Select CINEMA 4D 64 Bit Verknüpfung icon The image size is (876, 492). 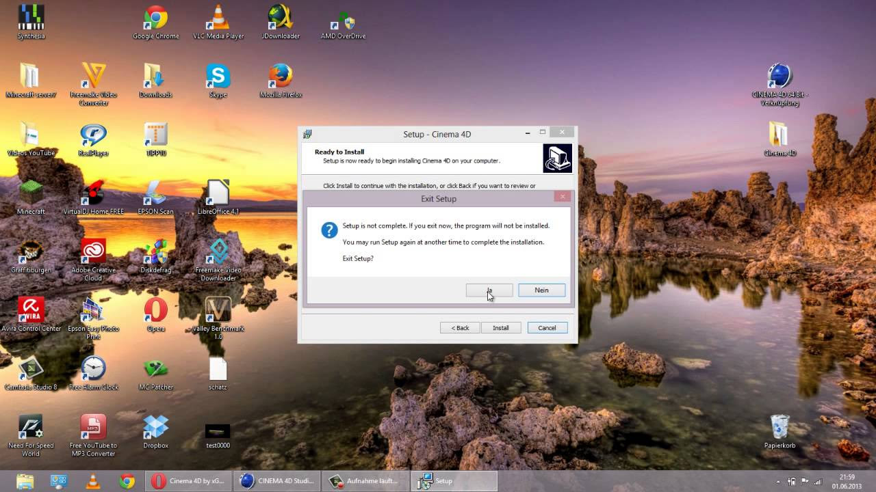click(780, 85)
